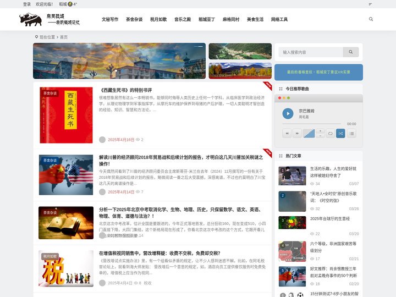Image resolution: width=396 pixels, height=297 pixels.
Task: Open the 麻格同村 menu
Action: [231, 19]
